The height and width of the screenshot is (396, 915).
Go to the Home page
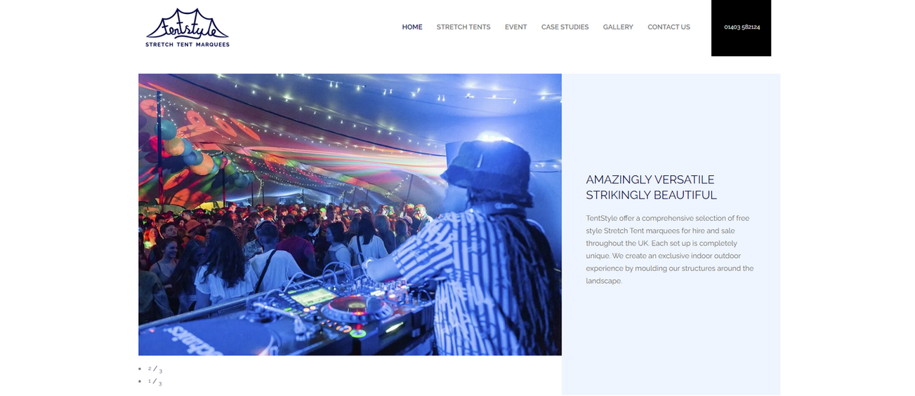point(412,27)
